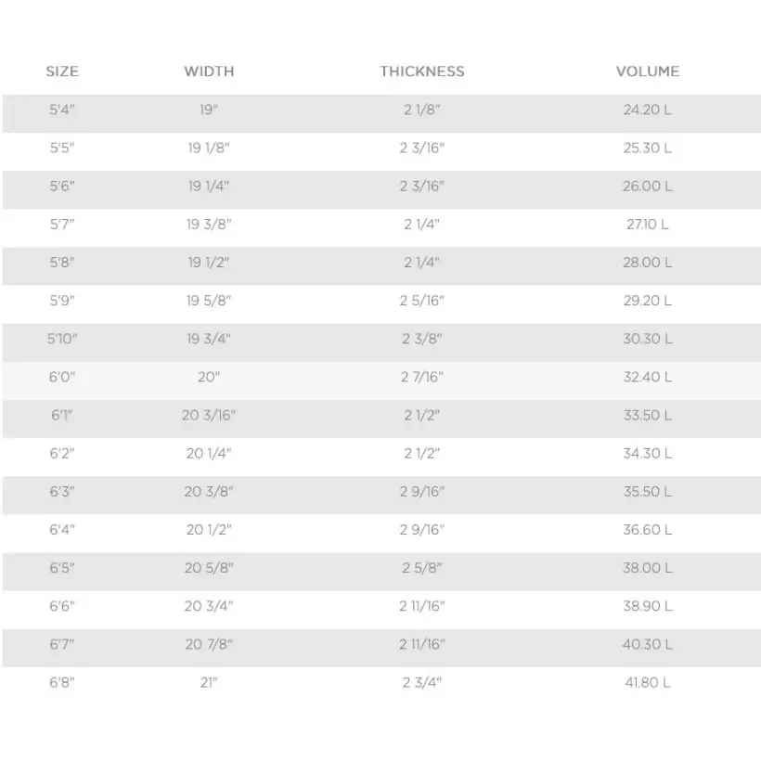Click the THICKNESS column header
This screenshot has height=761, width=761.
(x=422, y=71)
